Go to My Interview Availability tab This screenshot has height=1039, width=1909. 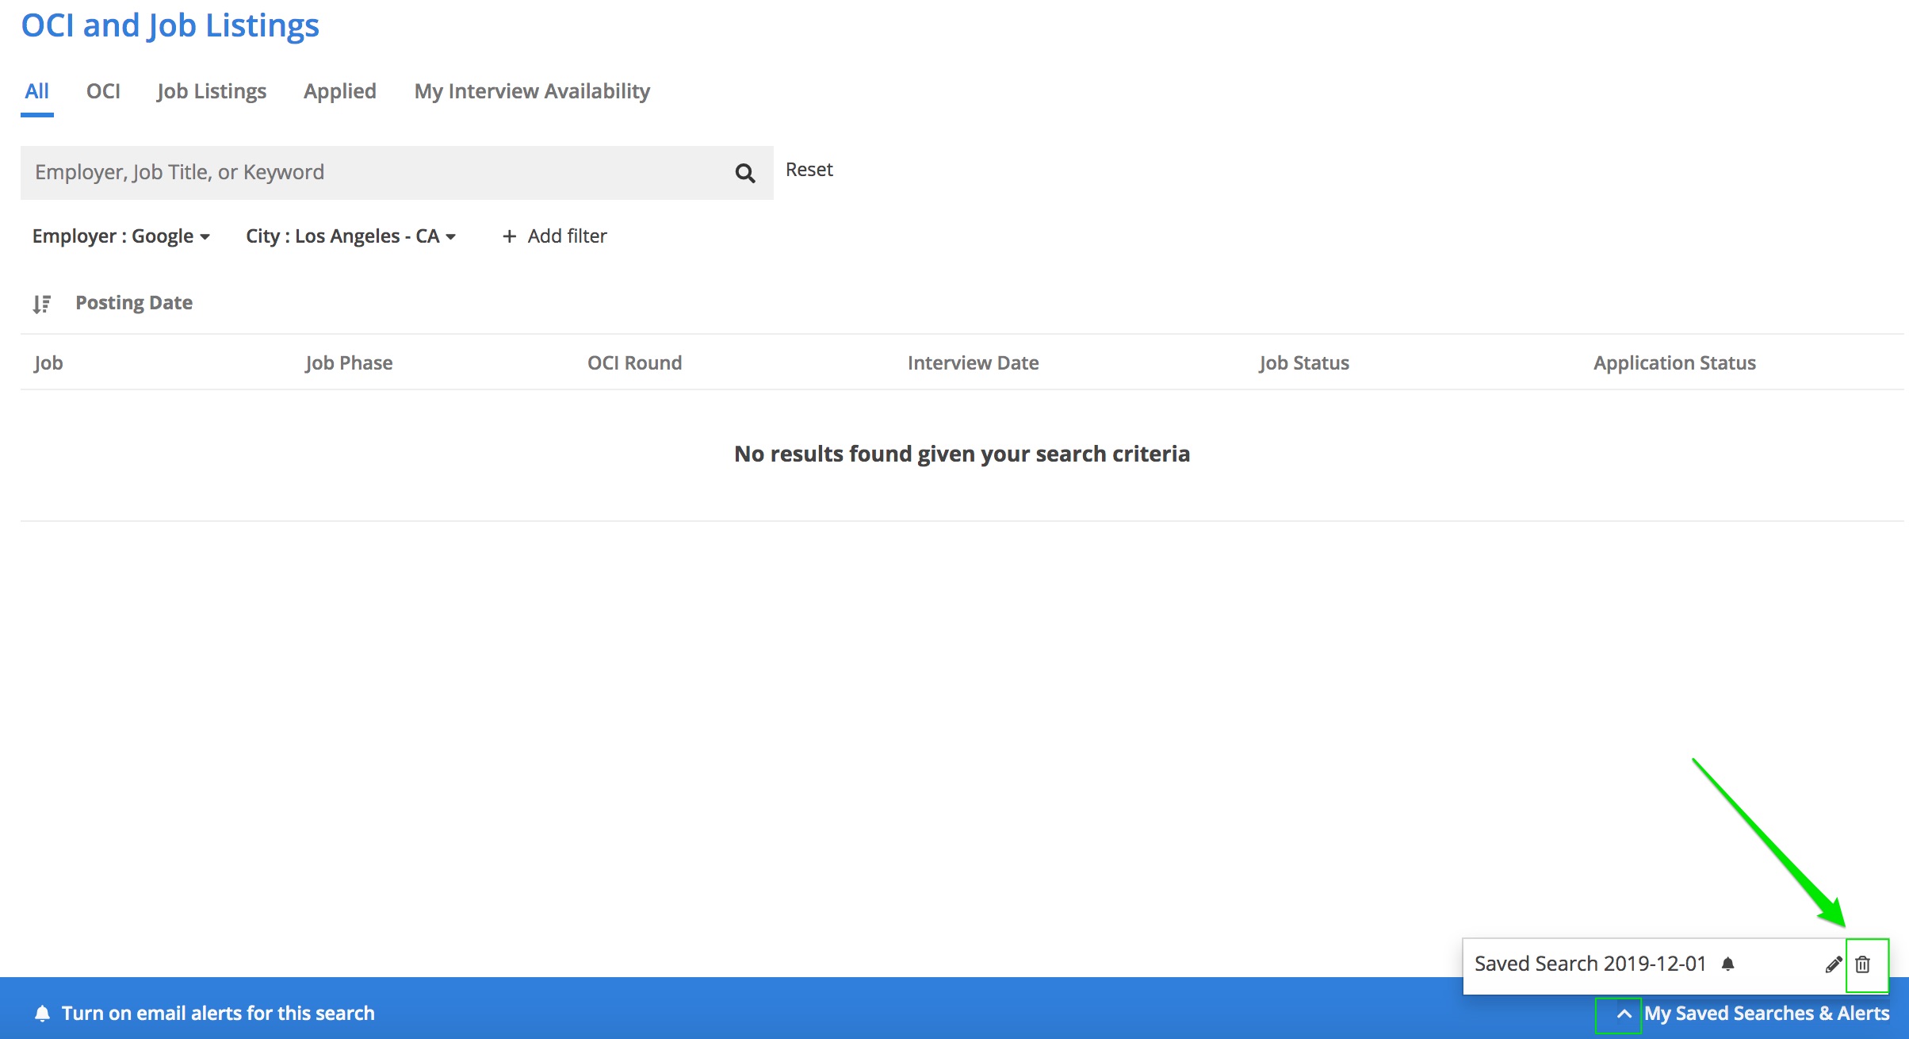pyautogui.click(x=532, y=91)
